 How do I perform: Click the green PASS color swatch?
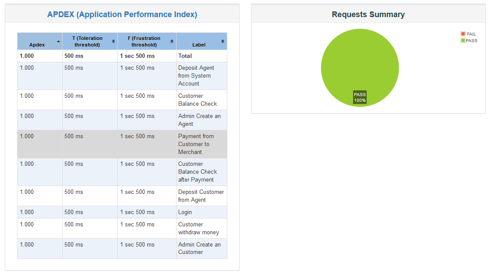463,40
